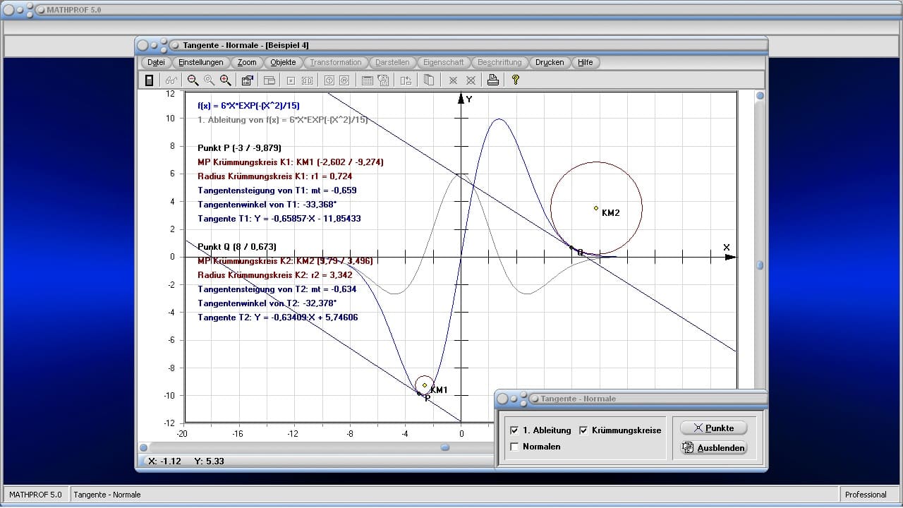The width and height of the screenshot is (903, 508).
Task: Uncheck the Krümmungskreise checkbox
Action: (583, 430)
